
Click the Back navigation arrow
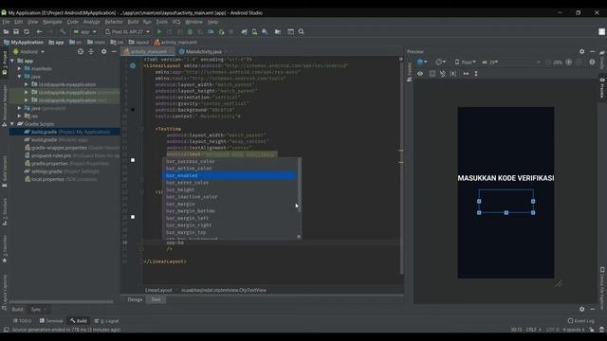39,31
